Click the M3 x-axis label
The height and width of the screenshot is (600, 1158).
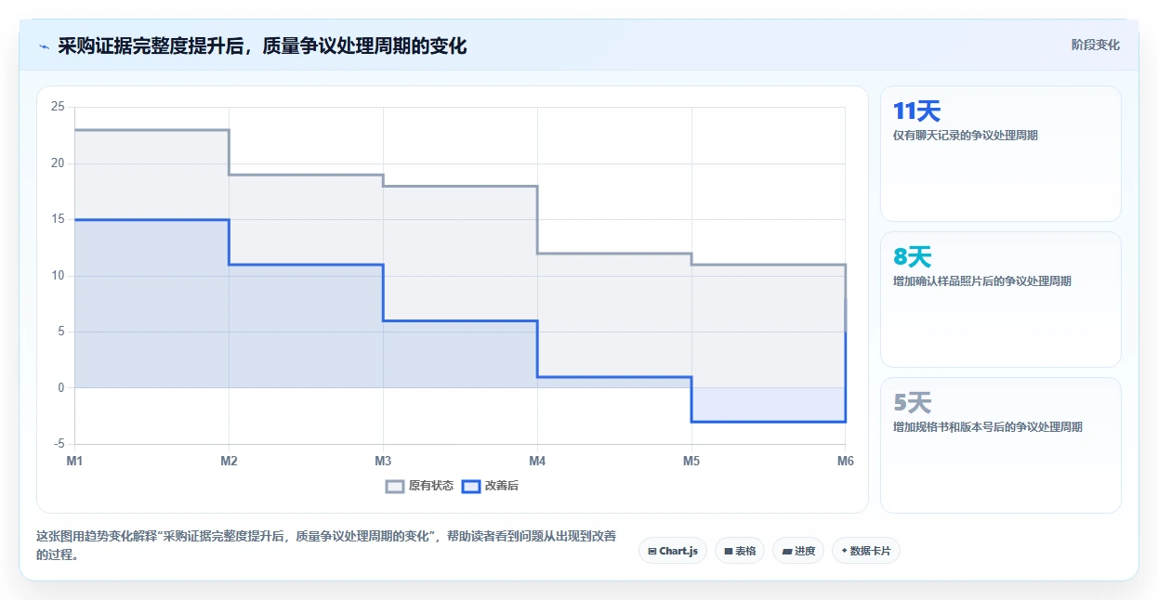coord(383,461)
